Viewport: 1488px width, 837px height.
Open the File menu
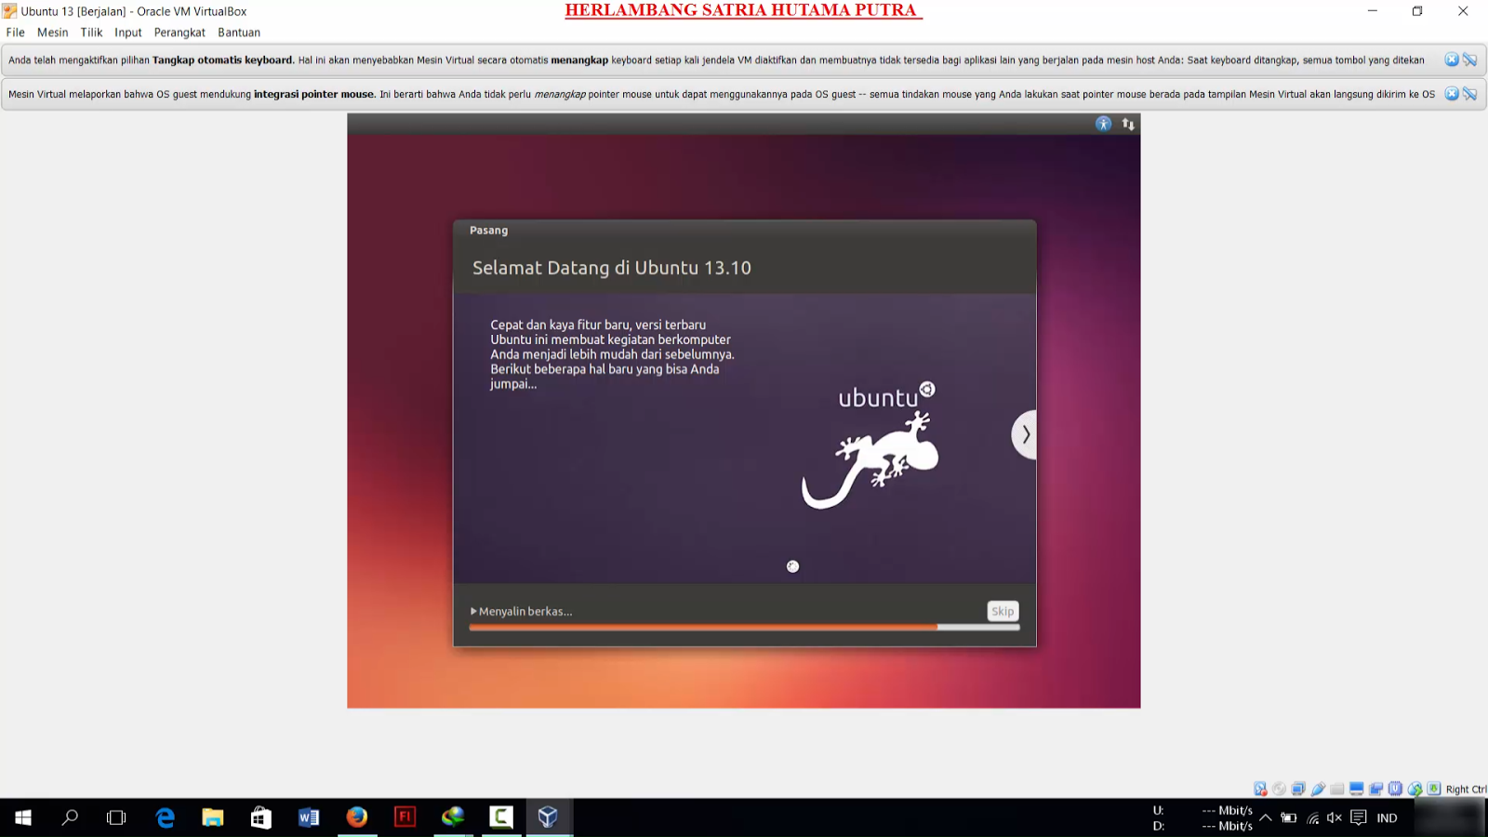(x=16, y=33)
